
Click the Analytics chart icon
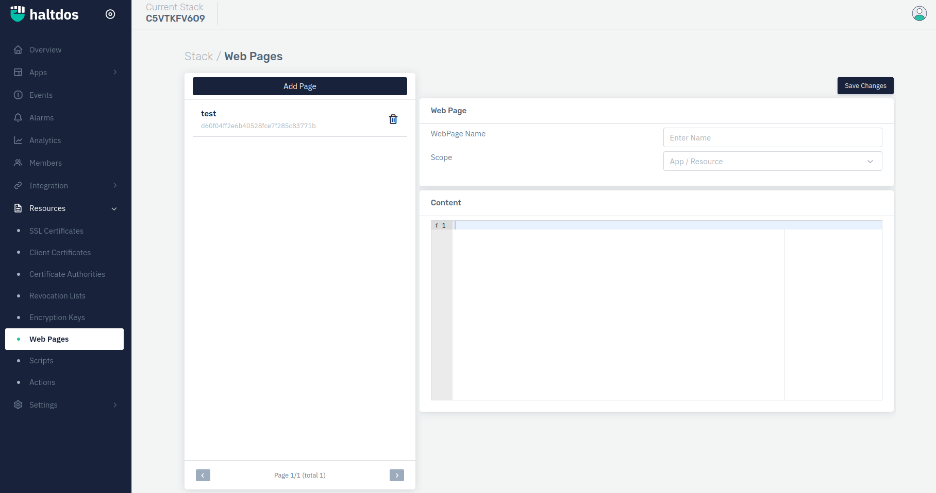(x=18, y=140)
